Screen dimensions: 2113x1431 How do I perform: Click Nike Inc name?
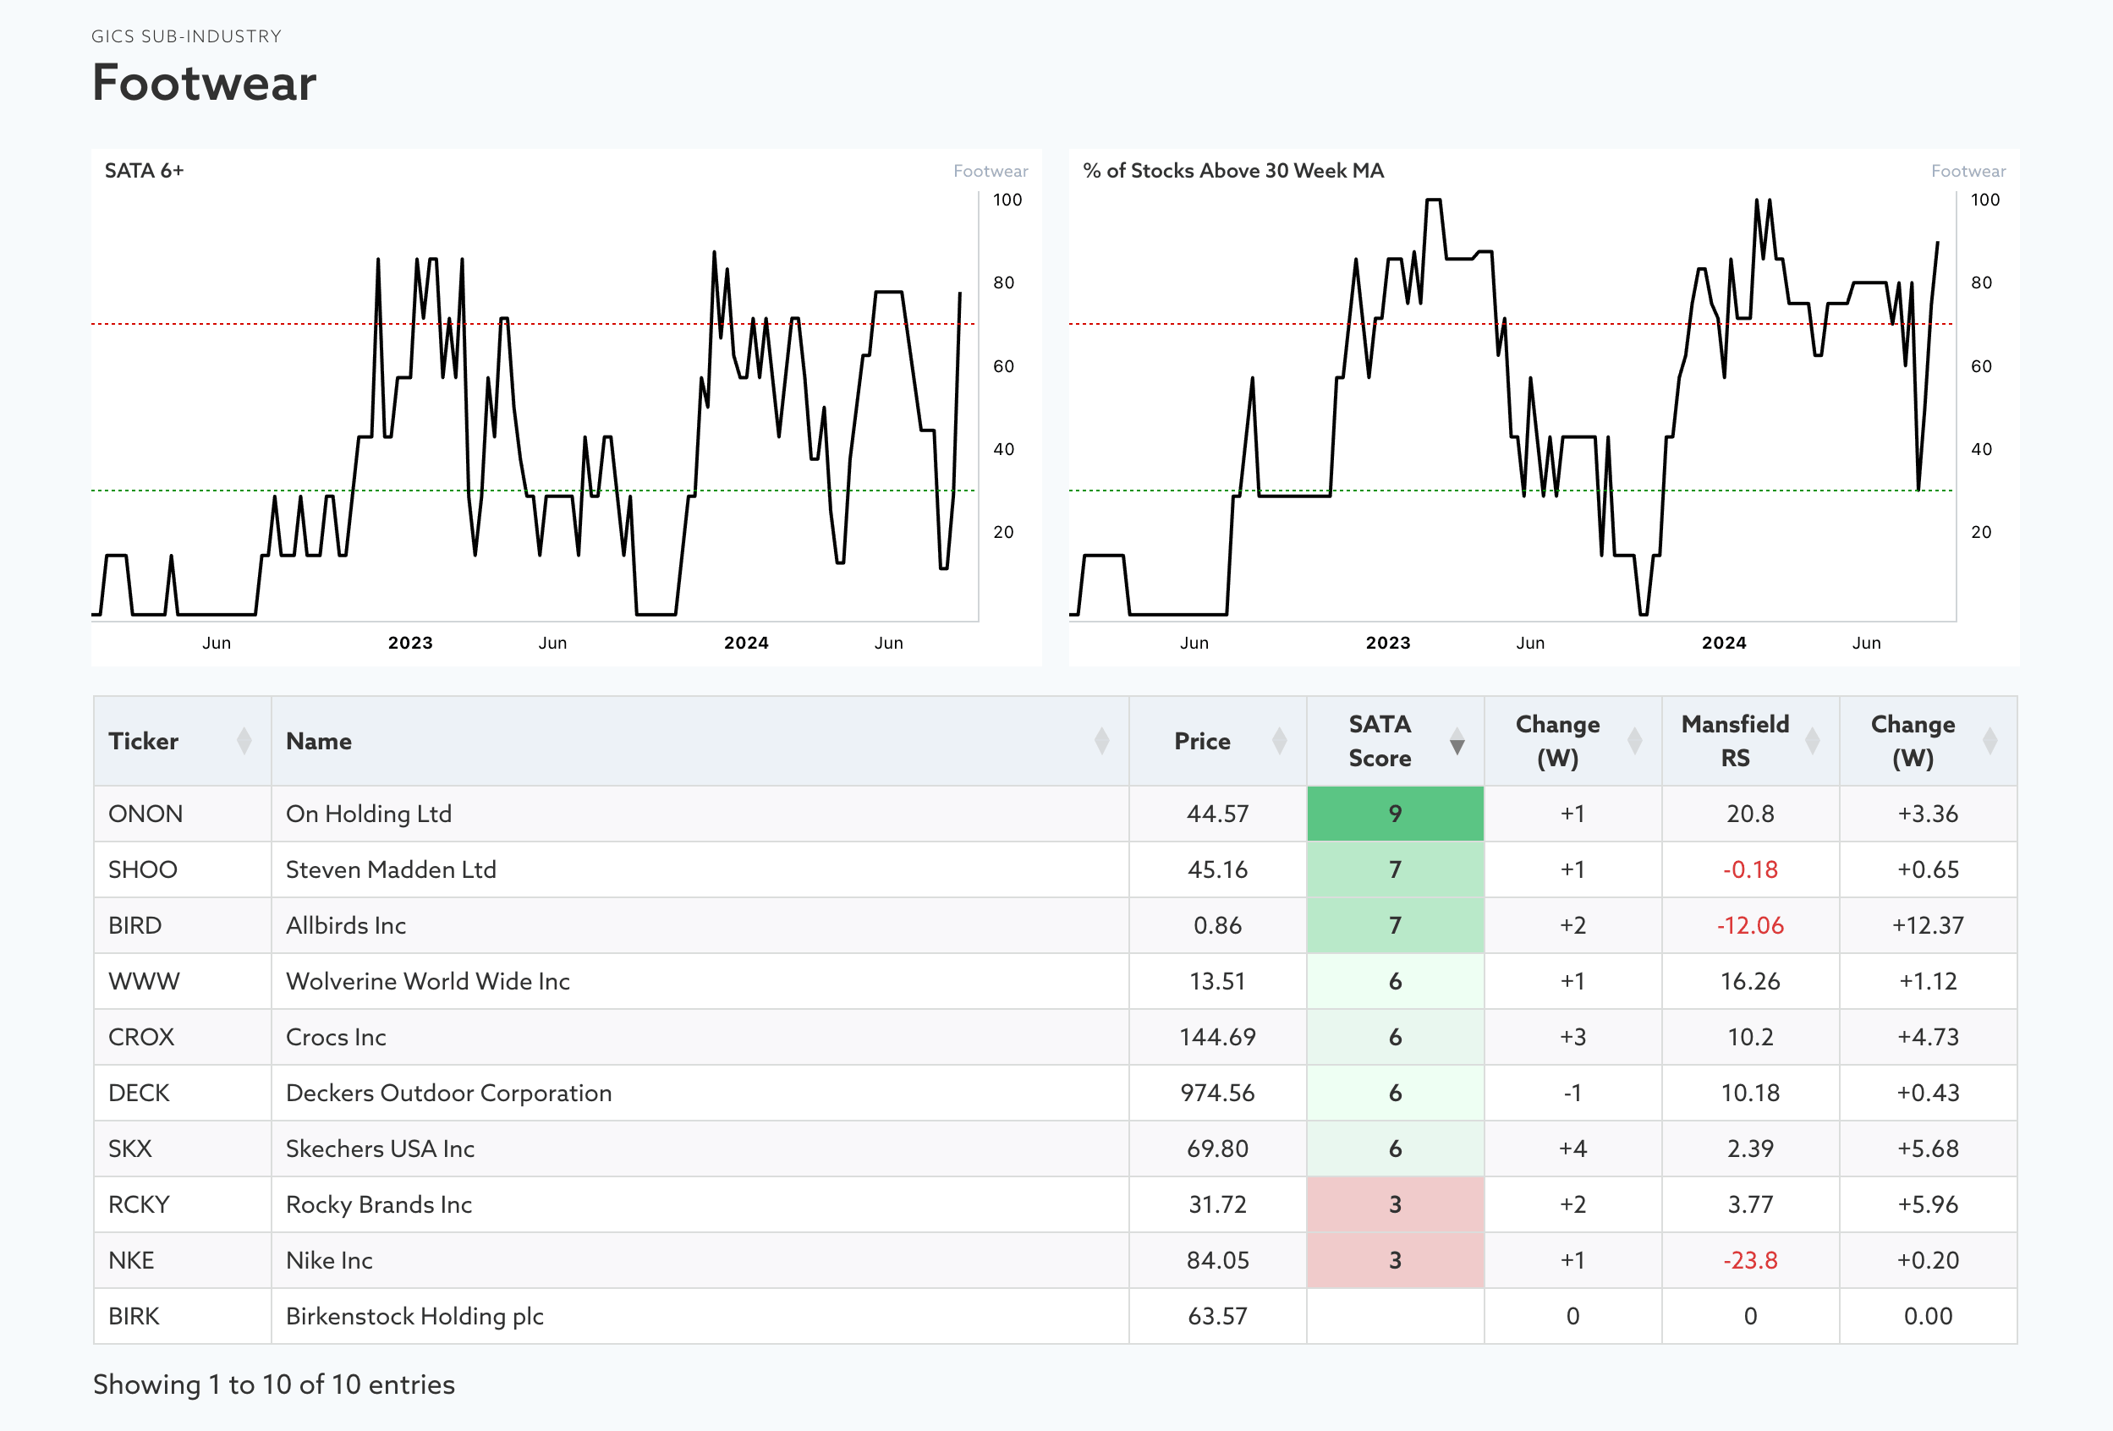click(x=329, y=1260)
